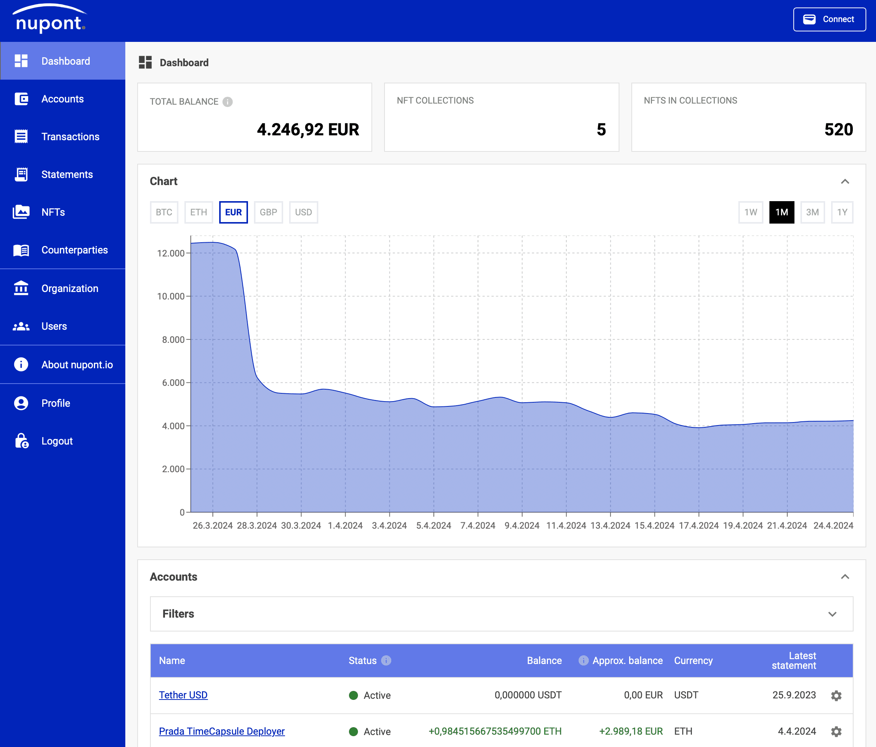
Task: Switch chart currency to BTC
Action: [164, 212]
